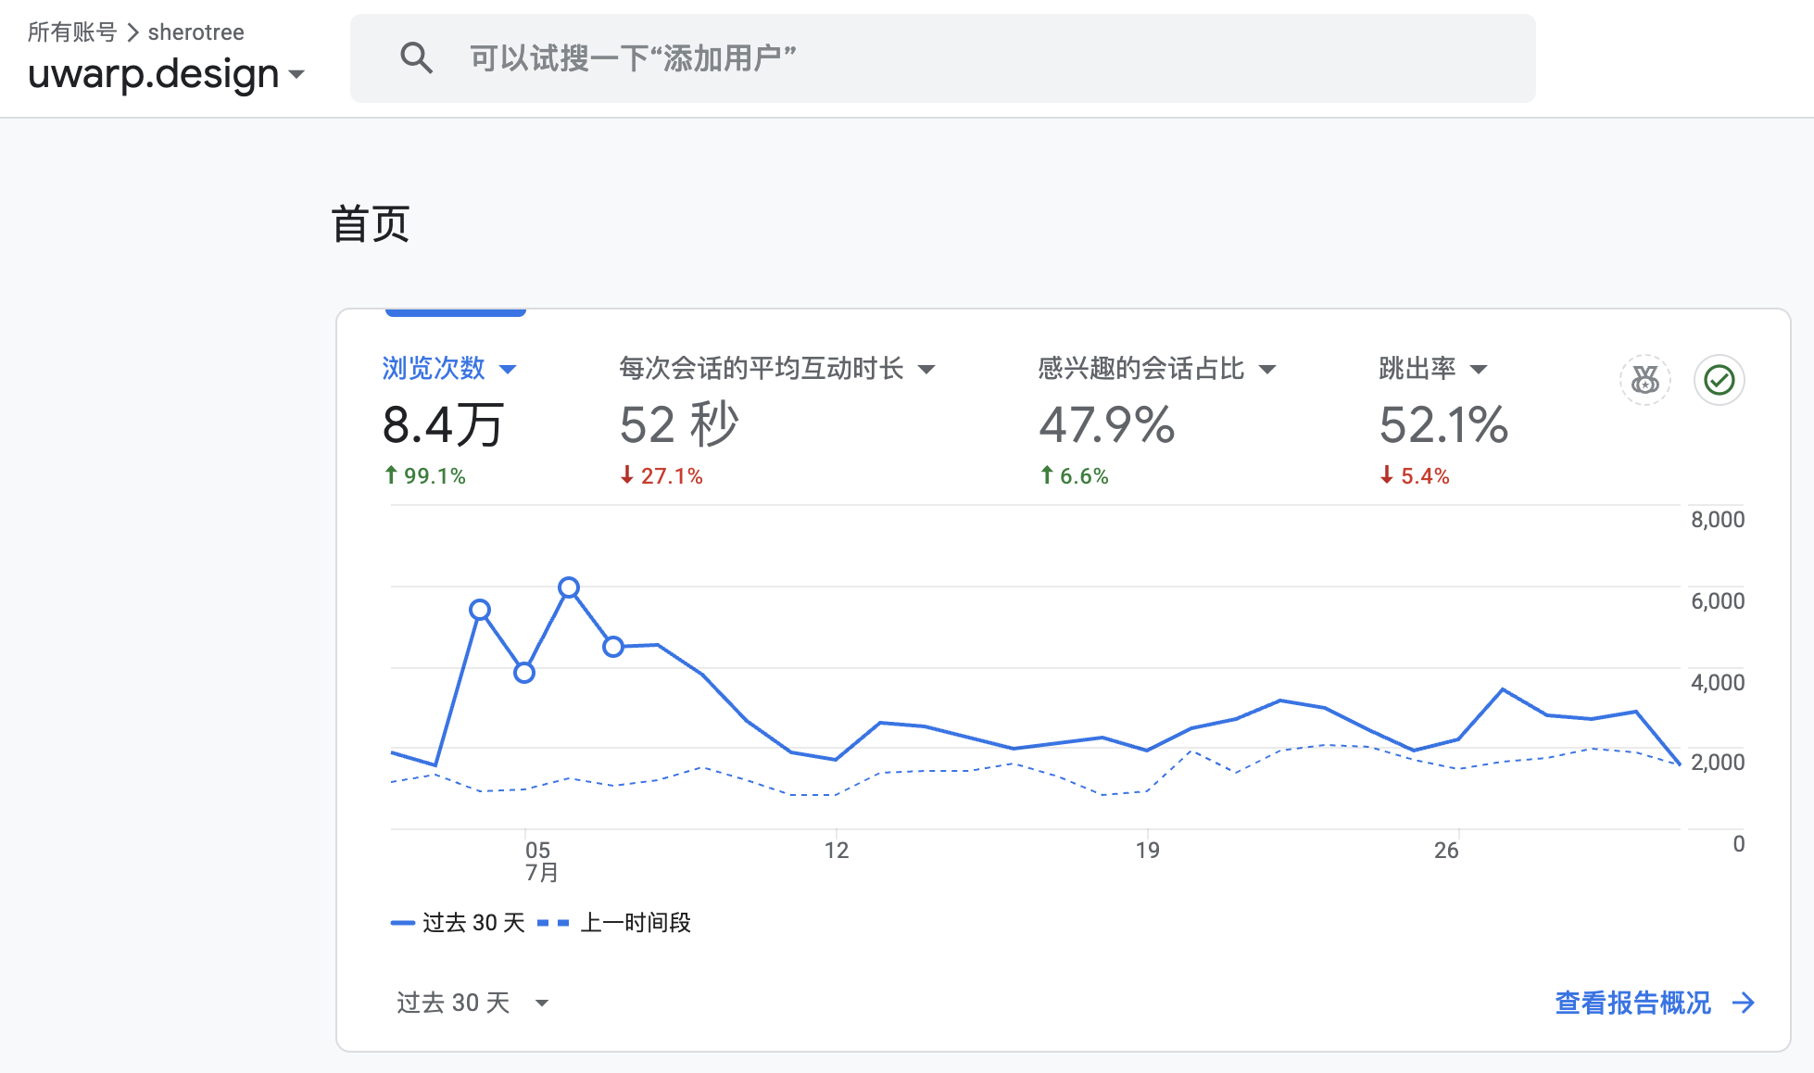Image resolution: width=1814 pixels, height=1073 pixels.
Task: Click the 5.4% decrease indicator
Action: (1415, 475)
